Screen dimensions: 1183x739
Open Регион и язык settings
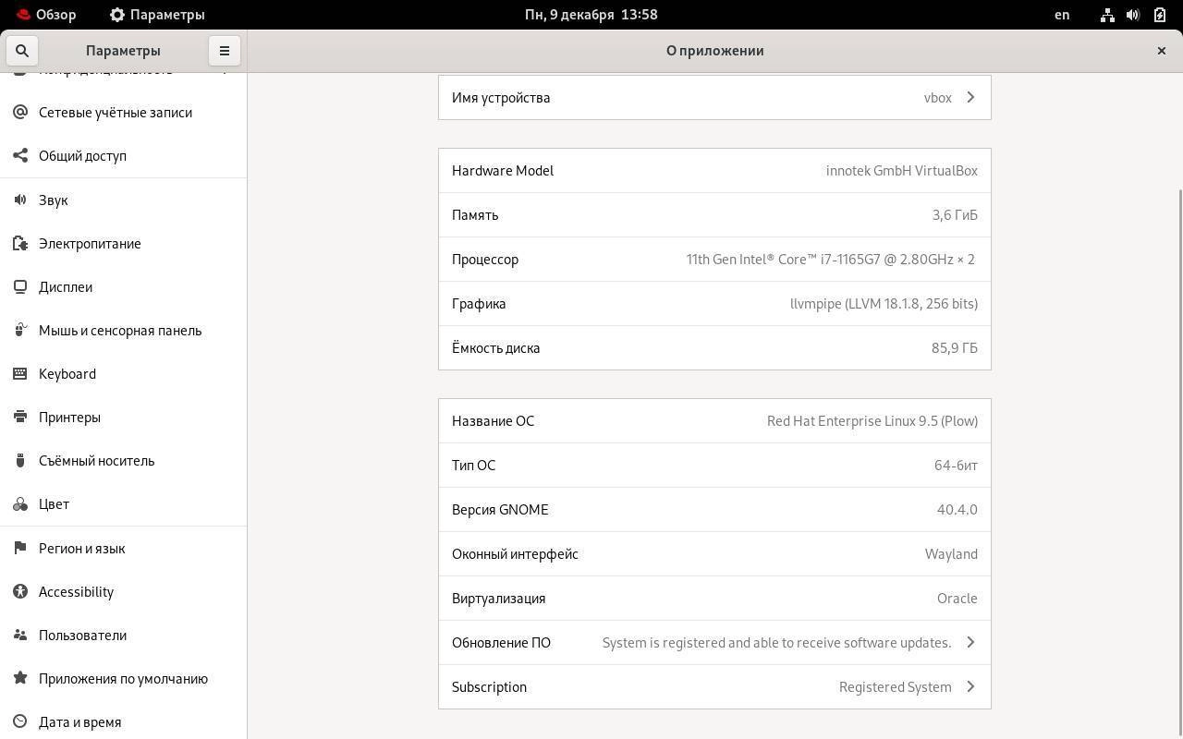(123, 548)
